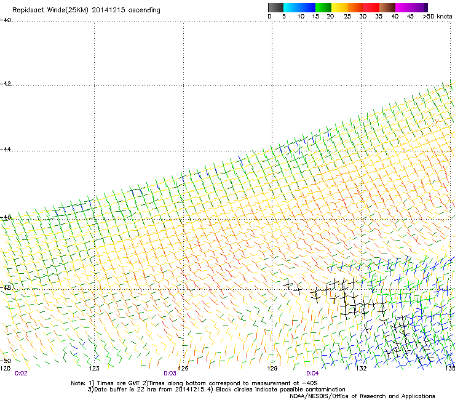Click the '-40' latitude axis label
455x400 pixels.
6,20
